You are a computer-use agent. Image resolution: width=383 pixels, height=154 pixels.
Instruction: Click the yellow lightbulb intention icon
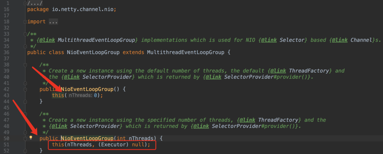(x=31, y=138)
